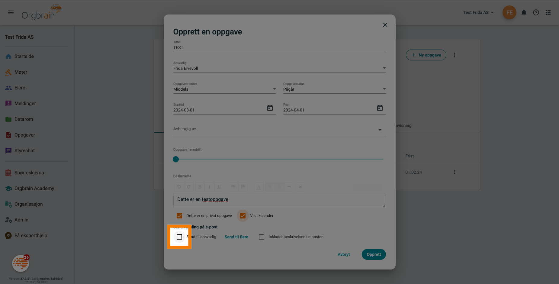The width and height of the screenshot is (559, 284).
Task: Open the Oppgaveprioritet dropdown
Action: pyautogui.click(x=225, y=89)
